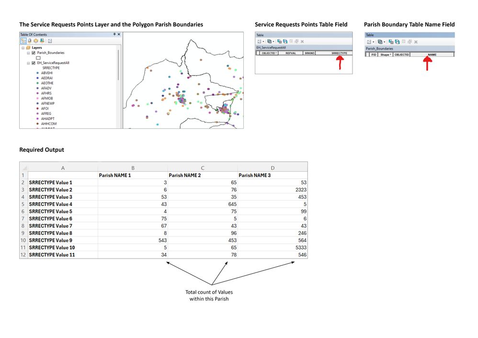Close the Table Of Contents panel
The height and width of the screenshot is (338, 478).
coord(119,34)
